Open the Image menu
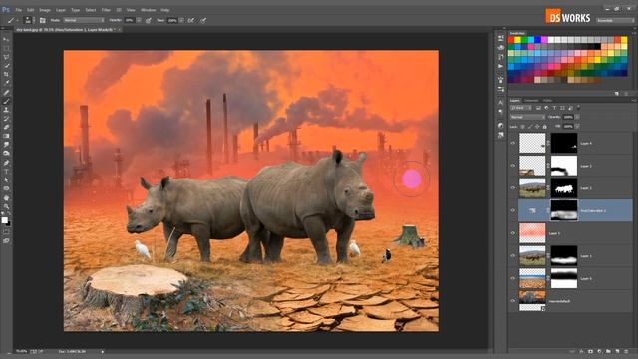 44,10
